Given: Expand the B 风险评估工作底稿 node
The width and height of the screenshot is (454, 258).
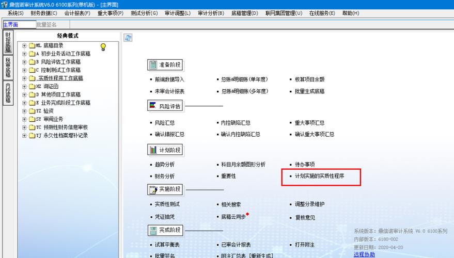Looking at the screenshot, I should click(x=24, y=62).
